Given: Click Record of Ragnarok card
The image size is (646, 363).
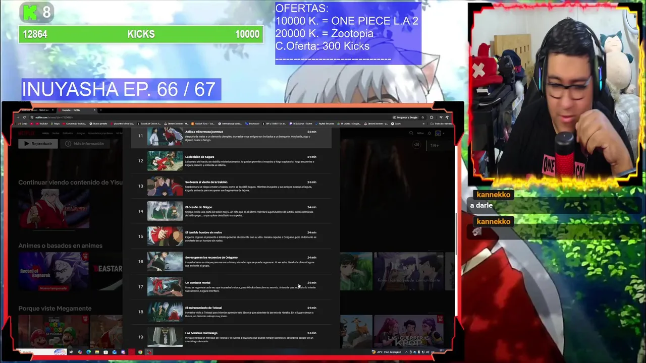Looking at the screenshot, I should tap(53, 272).
